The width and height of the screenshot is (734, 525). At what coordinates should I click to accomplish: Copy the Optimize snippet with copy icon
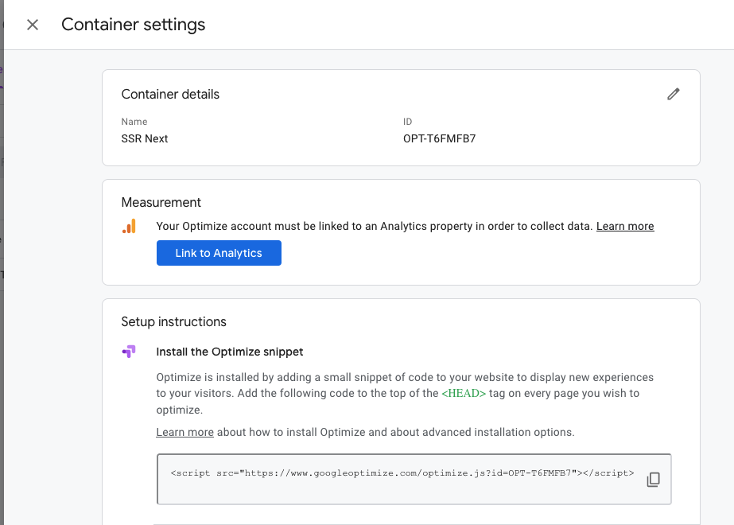(653, 479)
